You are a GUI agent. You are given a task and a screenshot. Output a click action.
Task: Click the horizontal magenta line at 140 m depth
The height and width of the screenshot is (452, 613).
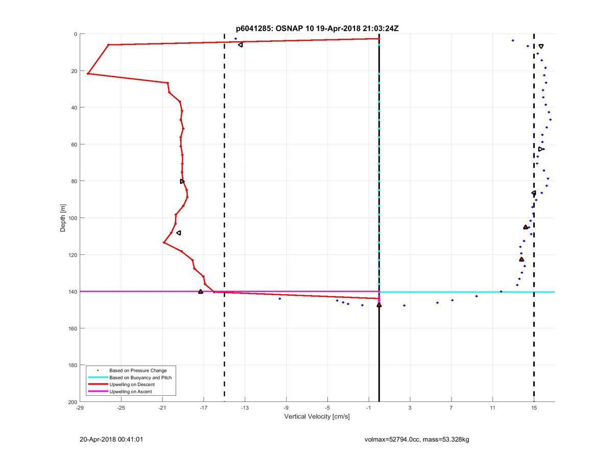click(229, 292)
